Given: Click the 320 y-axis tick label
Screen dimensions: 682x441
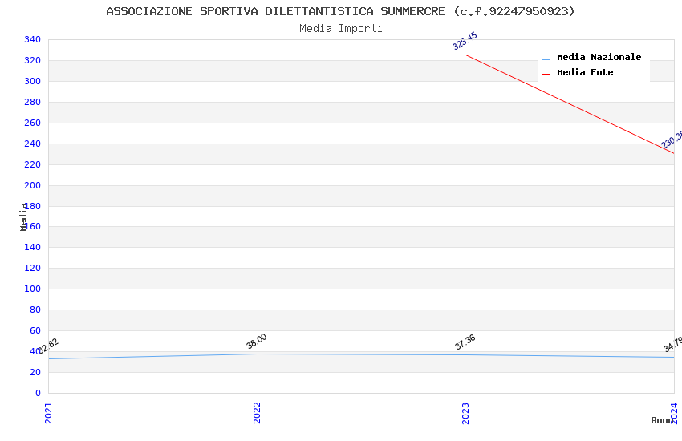Looking at the screenshot, I should tap(32, 60).
